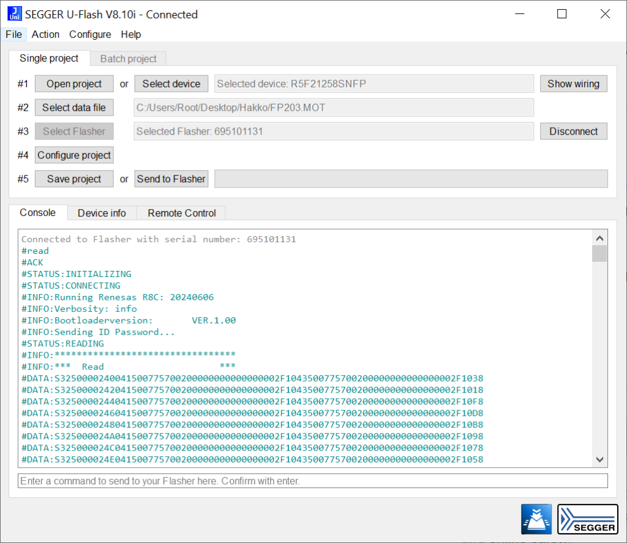Click 'Running Renesas R8C: 20240606' line
Image resolution: width=627 pixels, height=543 pixels.
(x=118, y=297)
